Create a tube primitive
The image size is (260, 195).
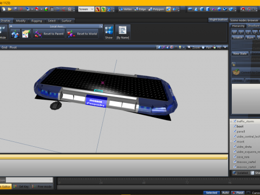[231, 9]
